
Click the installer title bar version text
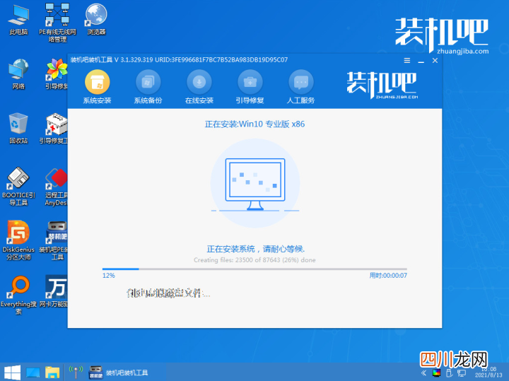coord(179,59)
